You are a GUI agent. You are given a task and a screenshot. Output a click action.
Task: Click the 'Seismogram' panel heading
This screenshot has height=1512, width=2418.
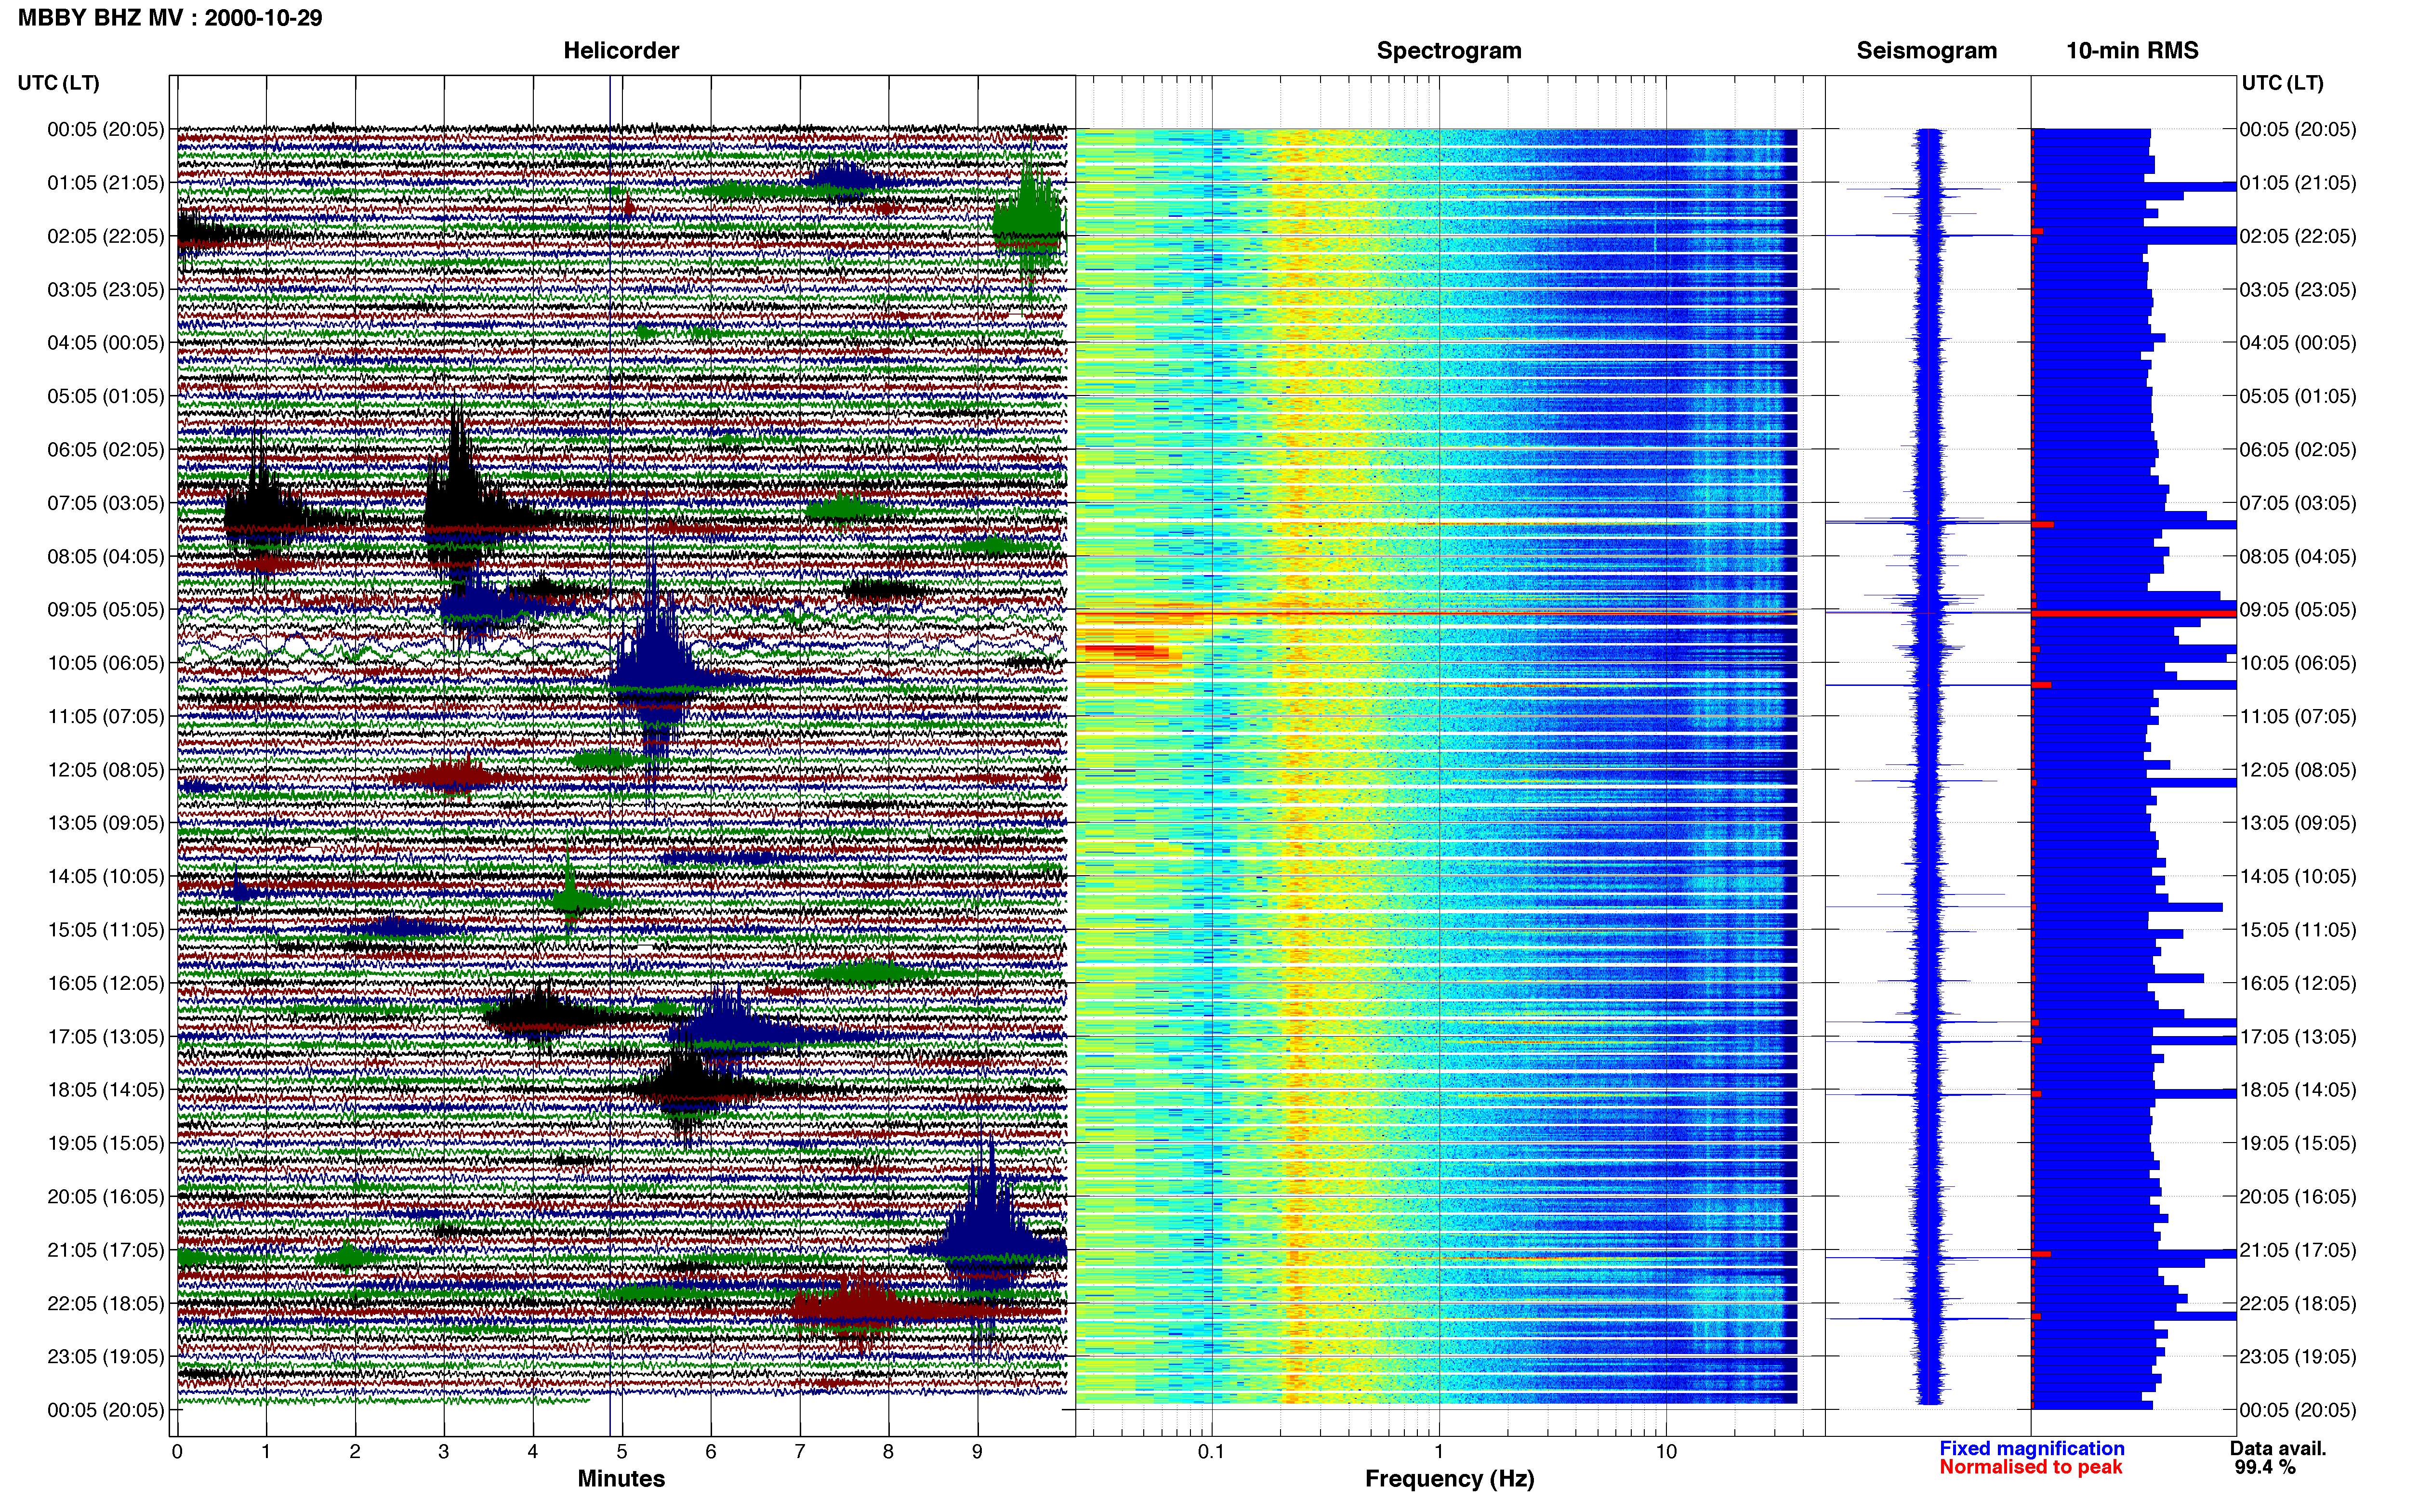click(1926, 51)
